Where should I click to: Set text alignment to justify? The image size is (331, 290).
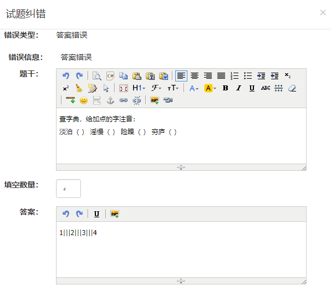221,75
